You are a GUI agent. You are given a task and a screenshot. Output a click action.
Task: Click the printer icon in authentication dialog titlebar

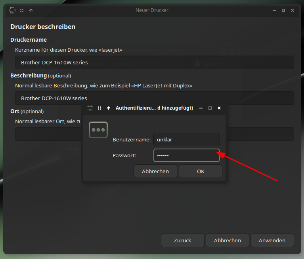[90, 108]
